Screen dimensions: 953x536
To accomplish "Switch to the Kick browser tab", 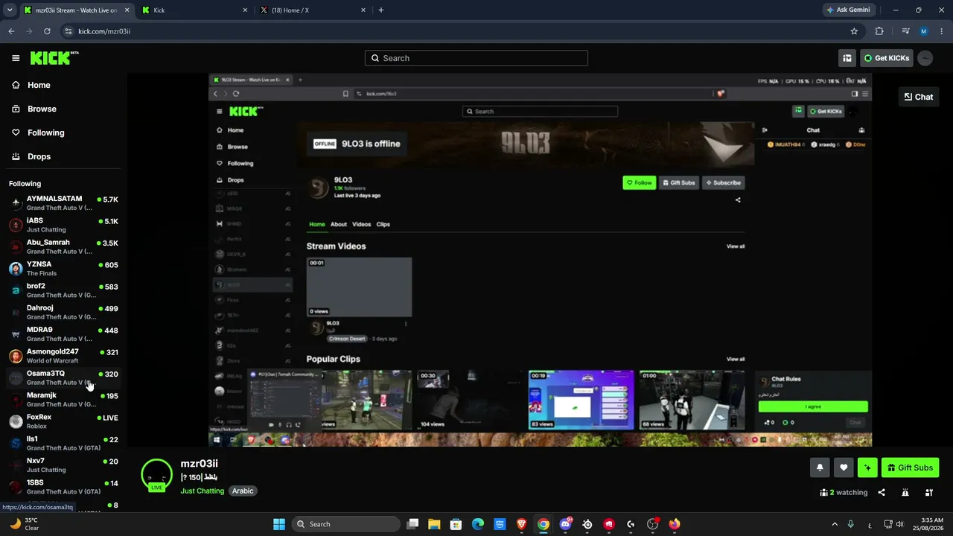I will [194, 10].
